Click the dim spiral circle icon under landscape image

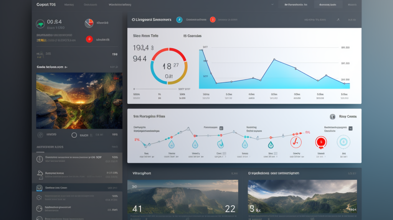pyautogui.click(x=40, y=135)
